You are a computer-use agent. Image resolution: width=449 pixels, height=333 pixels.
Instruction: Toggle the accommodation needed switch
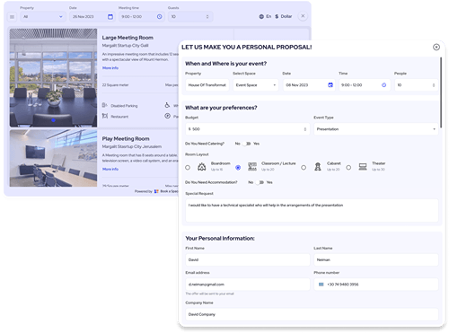(x=260, y=182)
